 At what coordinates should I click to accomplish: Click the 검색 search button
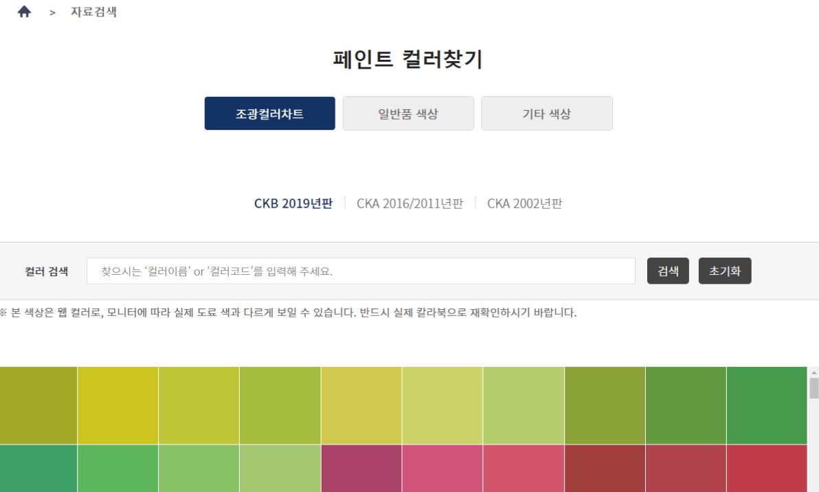point(668,271)
